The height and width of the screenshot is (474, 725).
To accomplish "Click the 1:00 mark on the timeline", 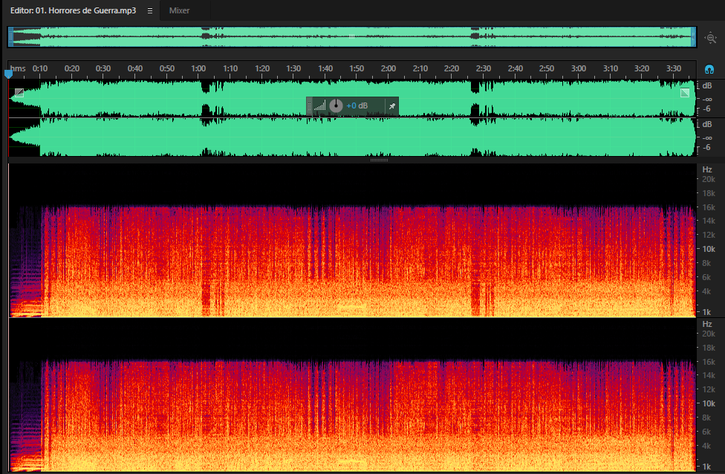I will coord(198,68).
